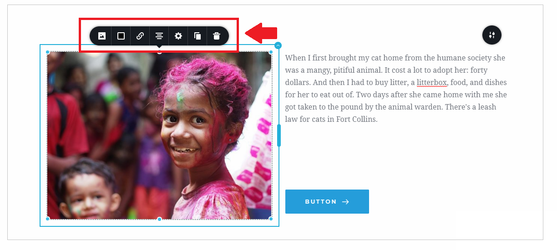Duplicate the image with the copy icon
Viewport: 557px width, 250px height.
coord(197,36)
